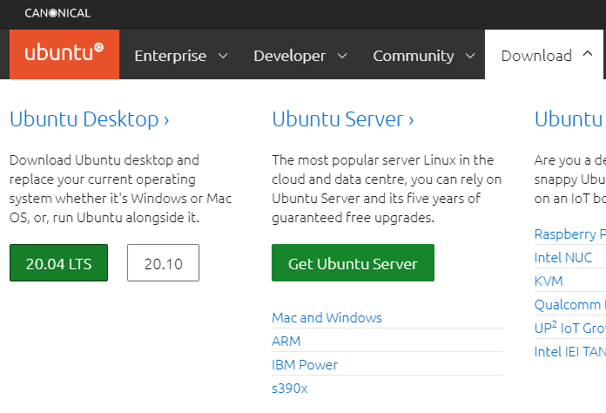The width and height of the screenshot is (606, 413).
Task: Download the 20.04 LTS desktop release
Action: pyautogui.click(x=58, y=263)
